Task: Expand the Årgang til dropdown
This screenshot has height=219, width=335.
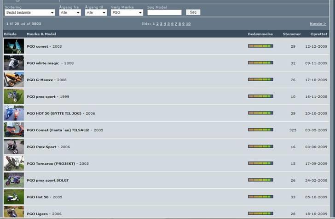Action: click(x=96, y=13)
